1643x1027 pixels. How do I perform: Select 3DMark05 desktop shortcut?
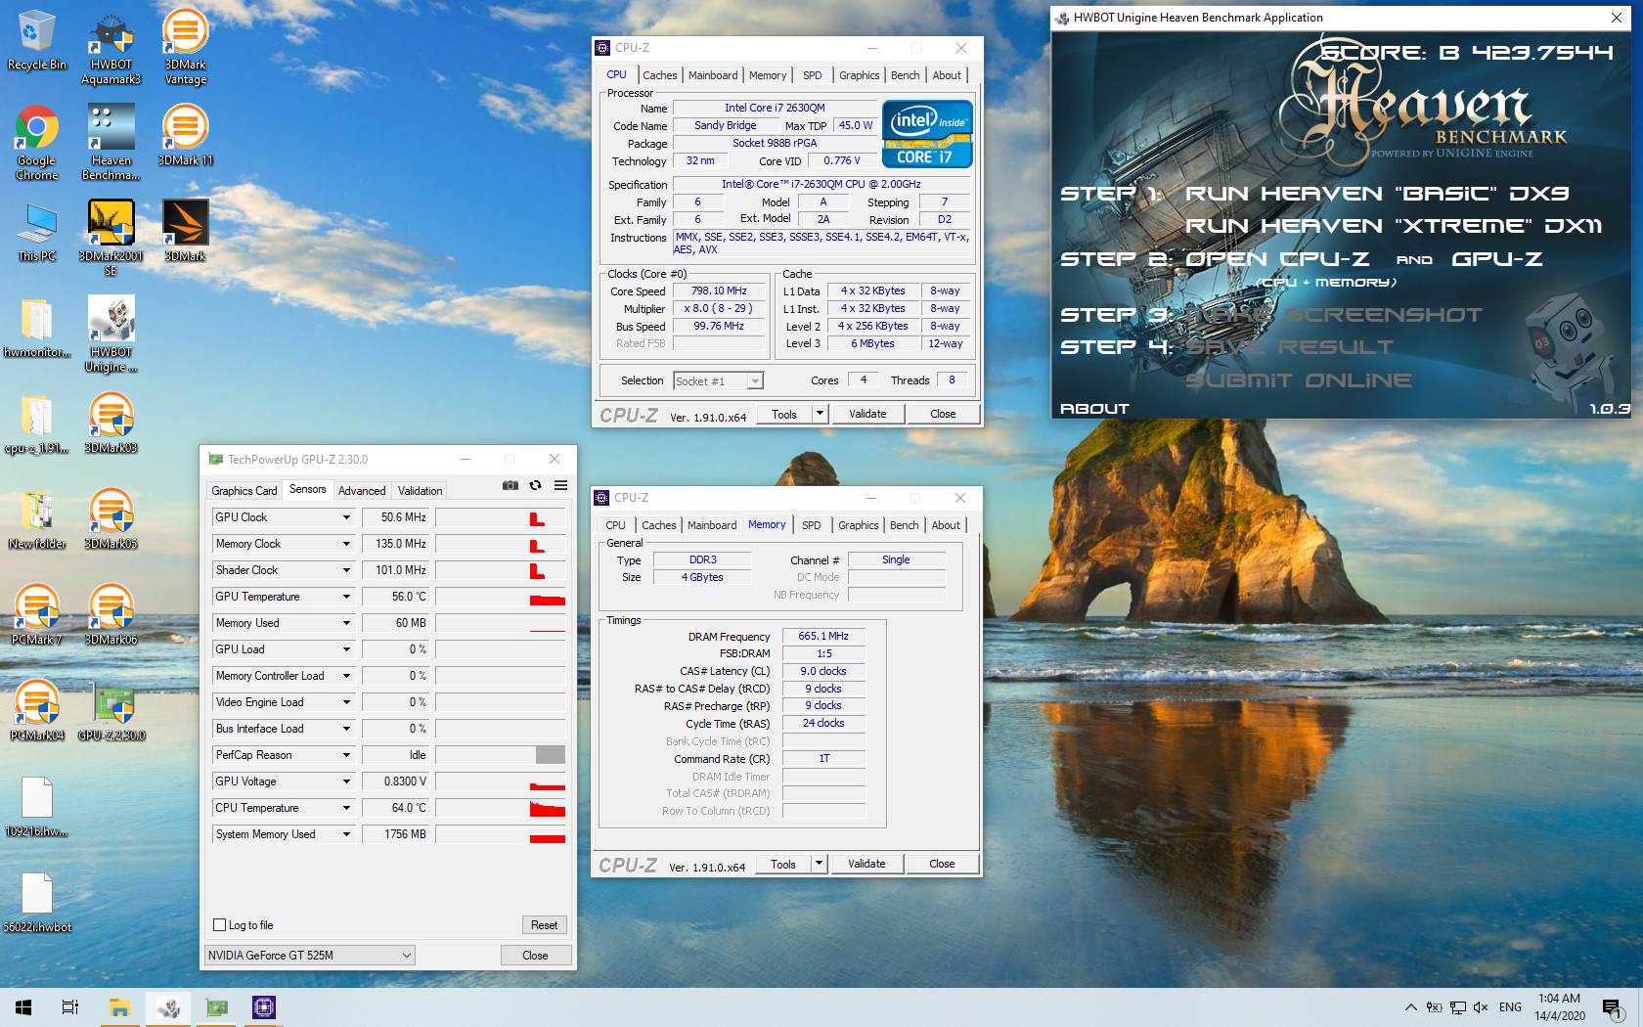(x=111, y=519)
